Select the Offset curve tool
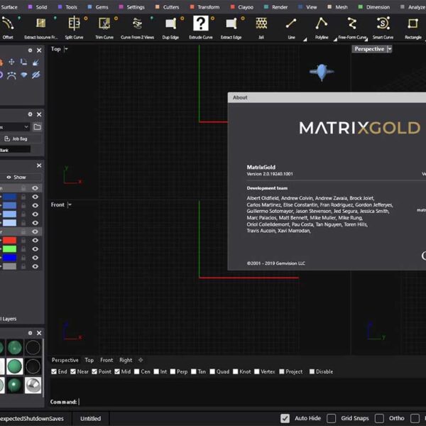The image size is (426, 426). point(8,27)
